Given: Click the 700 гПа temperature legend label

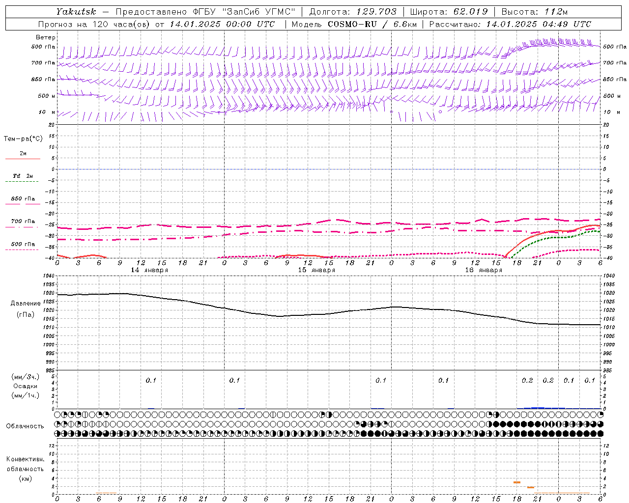Looking at the screenshot, I should pyautogui.click(x=23, y=222).
